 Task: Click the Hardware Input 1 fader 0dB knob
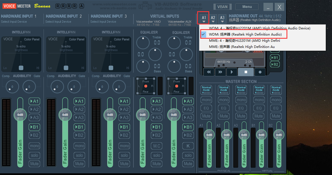(x=20, y=115)
